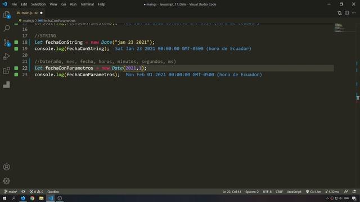Viewport: 360px width, 202px height.
Task: Open the Quokka panel icon in activity bar
Action: pyautogui.click(x=6, y=85)
